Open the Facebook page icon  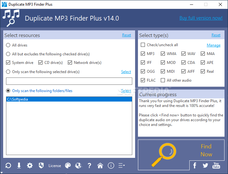[x=195, y=165]
